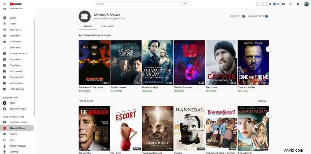Click the Browse channels plus icon
Image resolution: width=311 pixels, height=154 pixels.
[5, 109]
